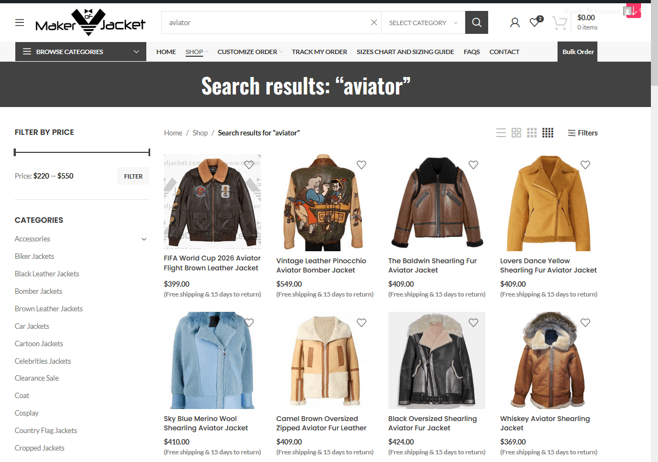The height and width of the screenshot is (462, 658).
Task: Open the Filters panel
Action: click(x=583, y=133)
